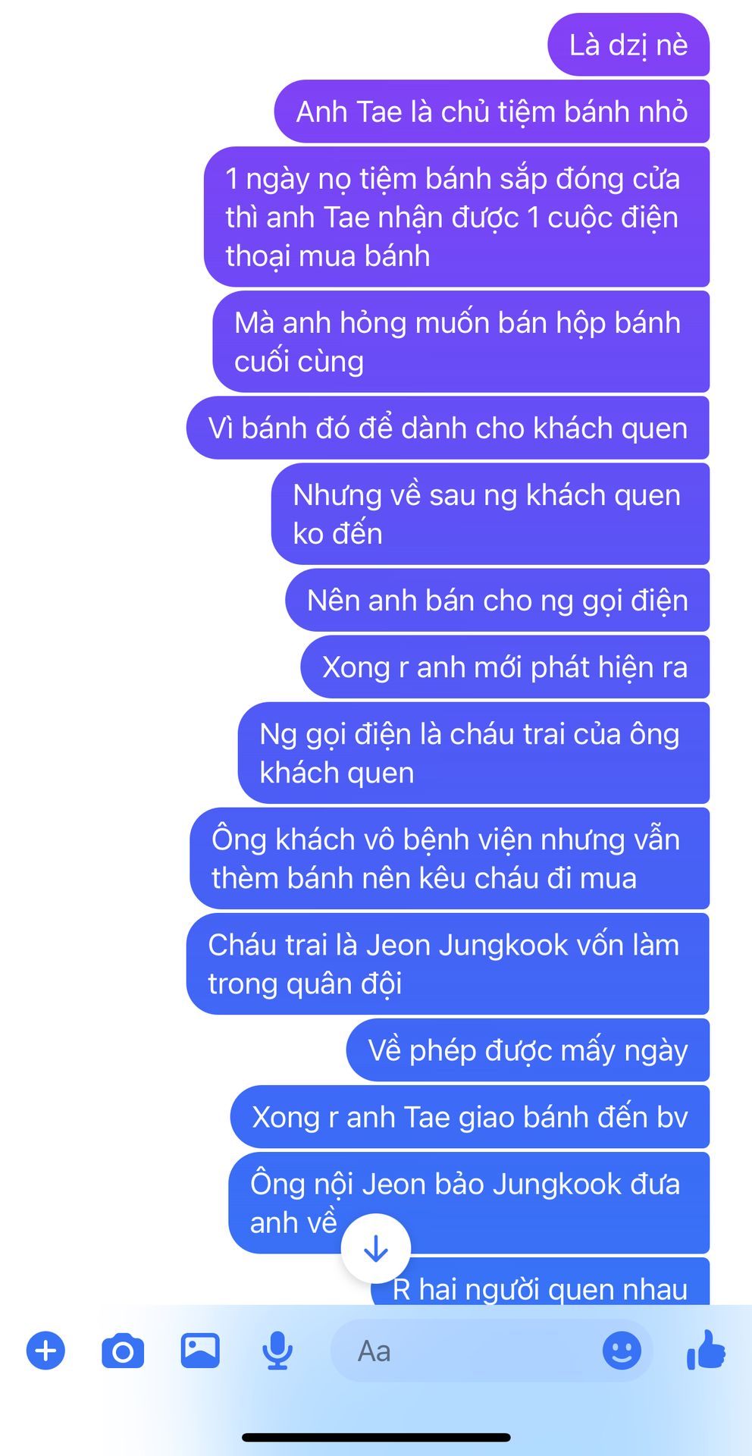Select bubble "Mà anh hỏng muốn bán hộp bánh"
The image size is (752, 1456).
coord(461,341)
